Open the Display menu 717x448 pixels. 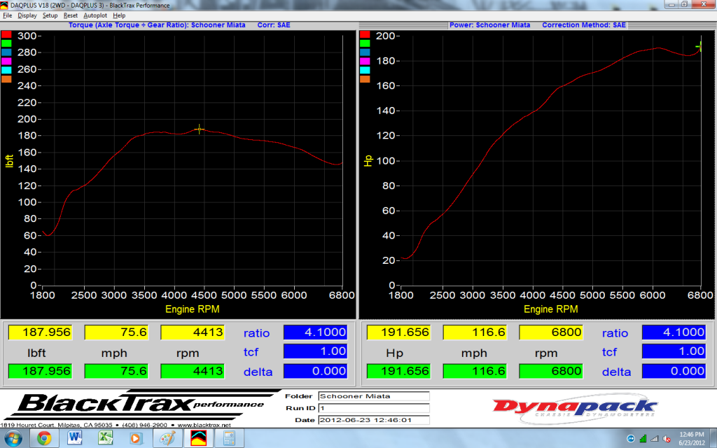coord(27,15)
